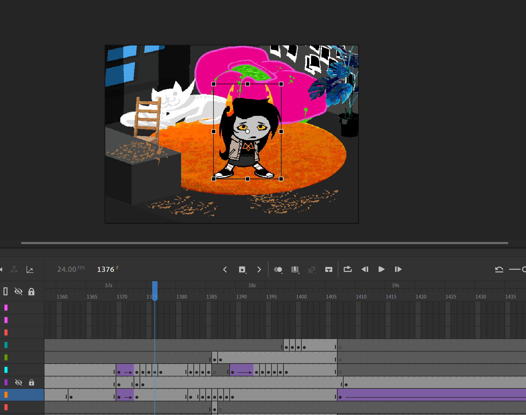Click the frame rate value 24.00
This screenshot has width=526, height=415.
click(67, 269)
